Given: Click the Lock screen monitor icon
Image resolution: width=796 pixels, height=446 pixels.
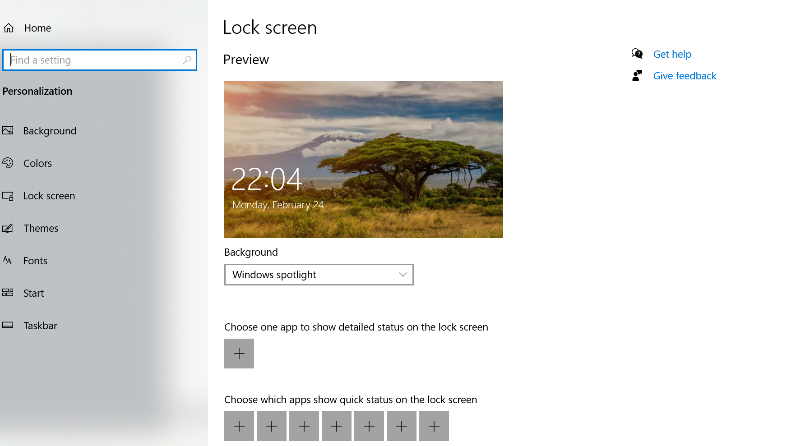Looking at the screenshot, I should pos(8,196).
